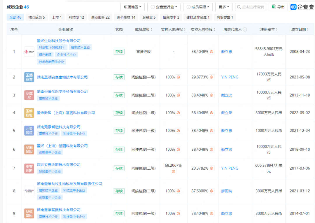Click the 导出 export button

(278, 7)
